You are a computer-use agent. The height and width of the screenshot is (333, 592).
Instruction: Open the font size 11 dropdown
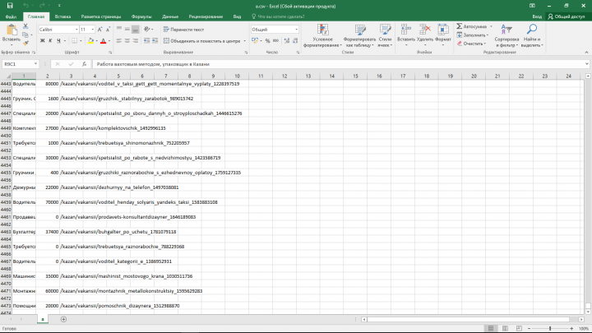(x=93, y=30)
